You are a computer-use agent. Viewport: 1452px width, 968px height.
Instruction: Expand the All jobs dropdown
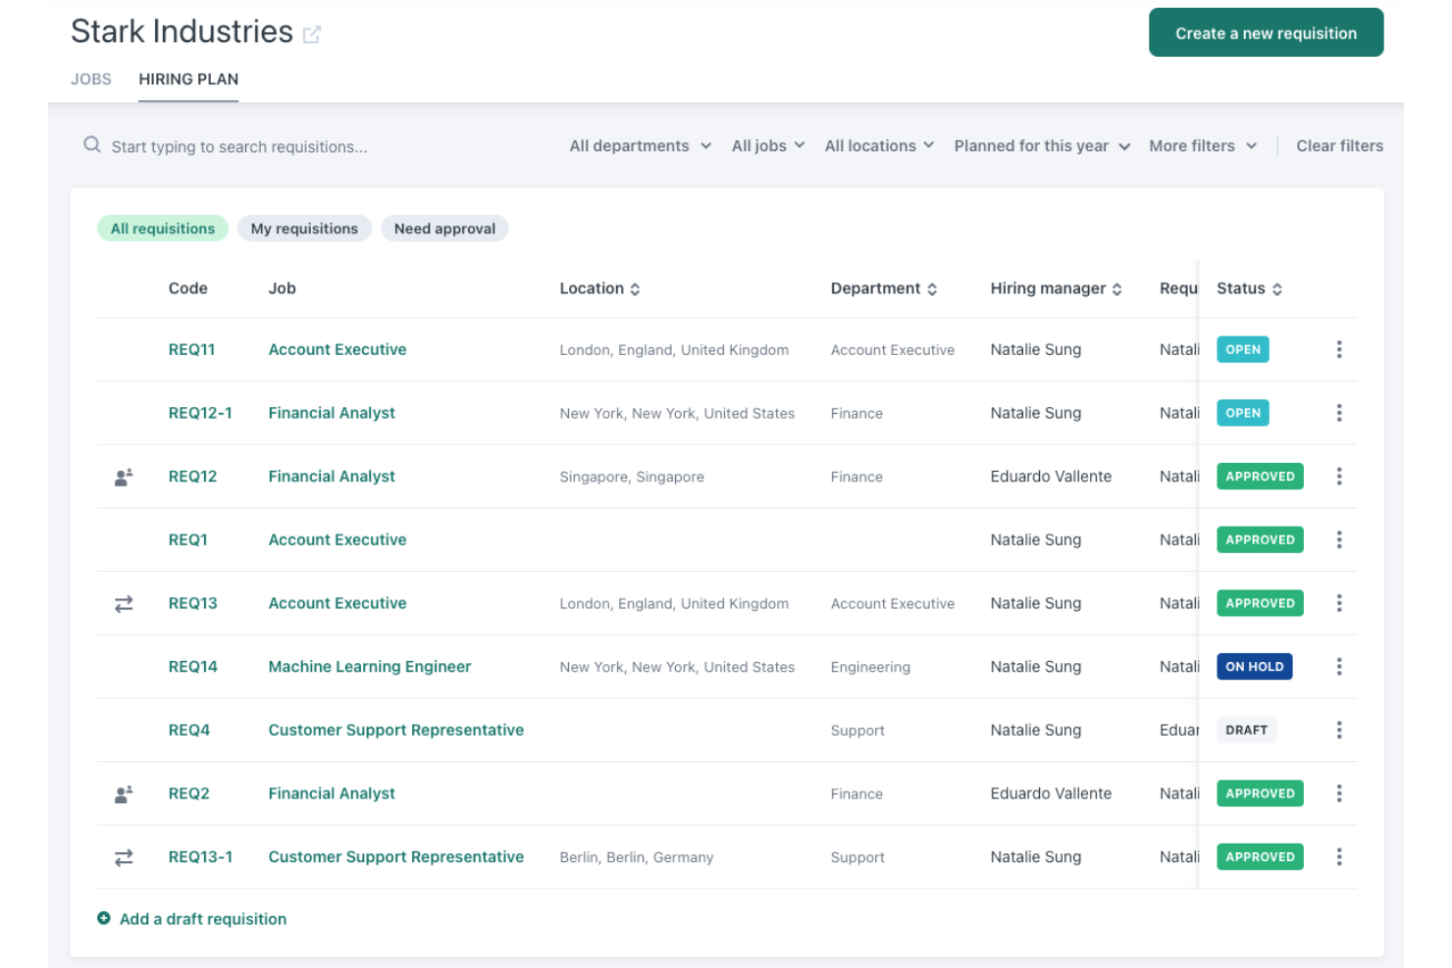768,146
